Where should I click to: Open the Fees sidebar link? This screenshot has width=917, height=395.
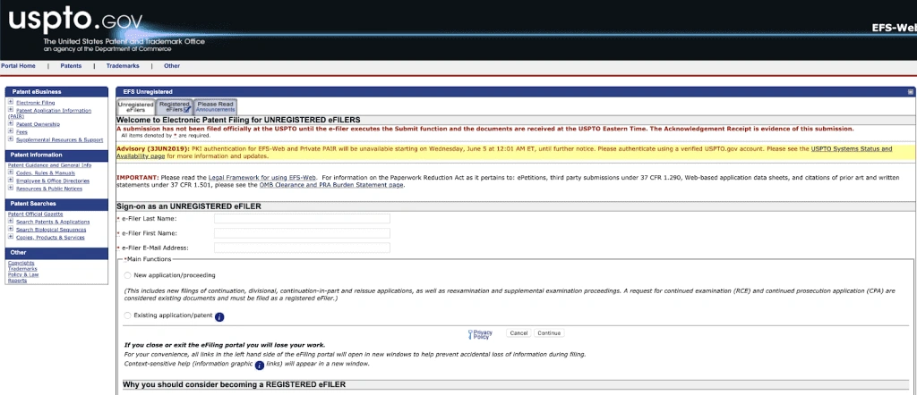point(21,132)
